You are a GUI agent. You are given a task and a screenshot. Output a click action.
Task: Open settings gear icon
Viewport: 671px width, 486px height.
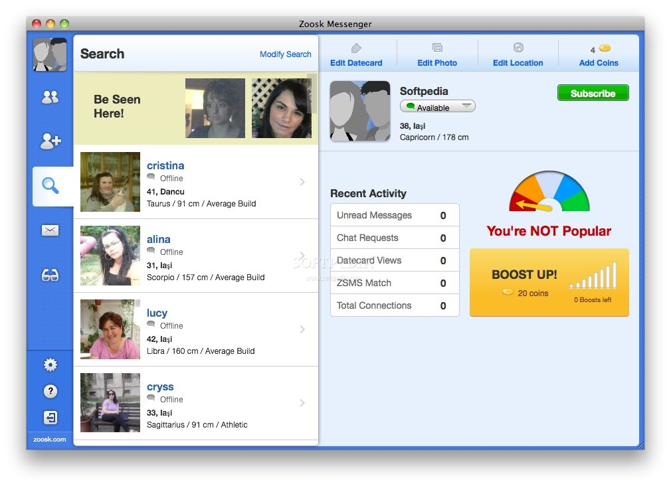pos(50,364)
